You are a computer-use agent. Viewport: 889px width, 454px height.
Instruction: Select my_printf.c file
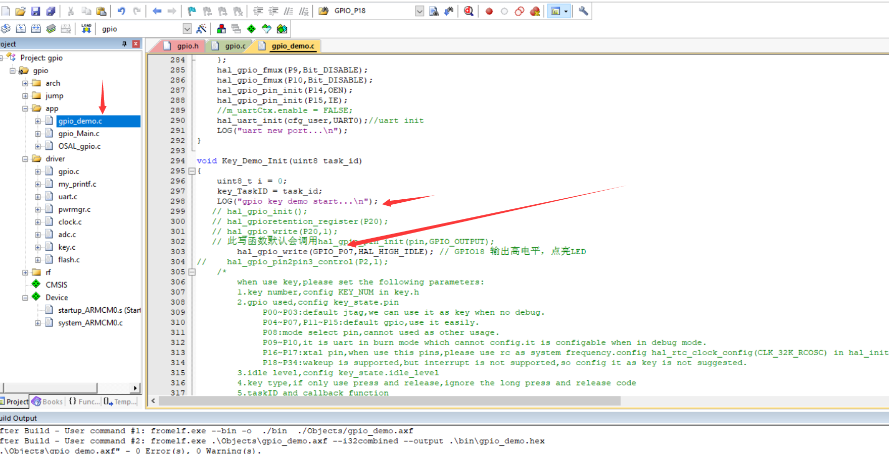77,184
